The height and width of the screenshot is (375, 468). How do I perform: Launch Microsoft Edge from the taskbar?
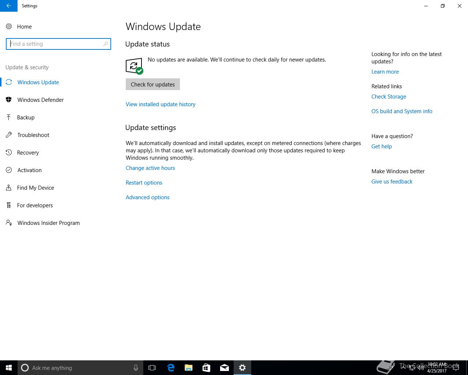pyautogui.click(x=171, y=368)
